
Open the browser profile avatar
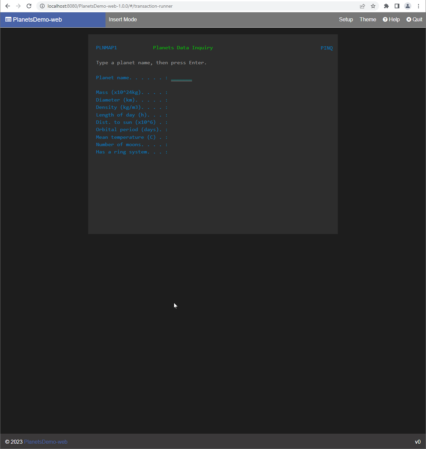408,6
